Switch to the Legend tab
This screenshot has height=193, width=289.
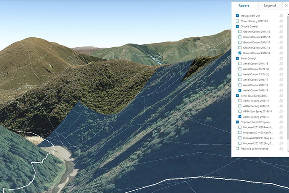270,5
